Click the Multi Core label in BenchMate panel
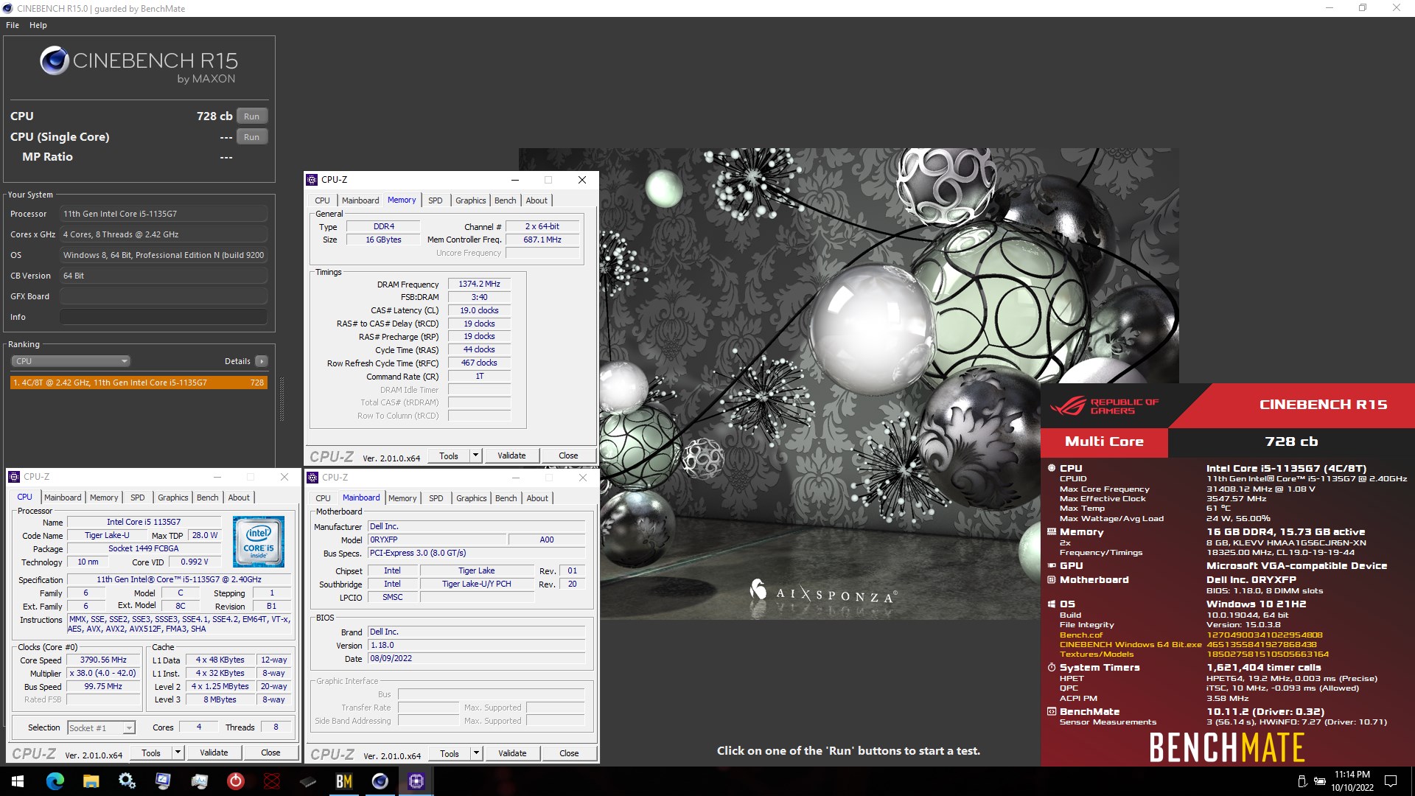The image size is (1415, 796). (x=1104, y=441)
